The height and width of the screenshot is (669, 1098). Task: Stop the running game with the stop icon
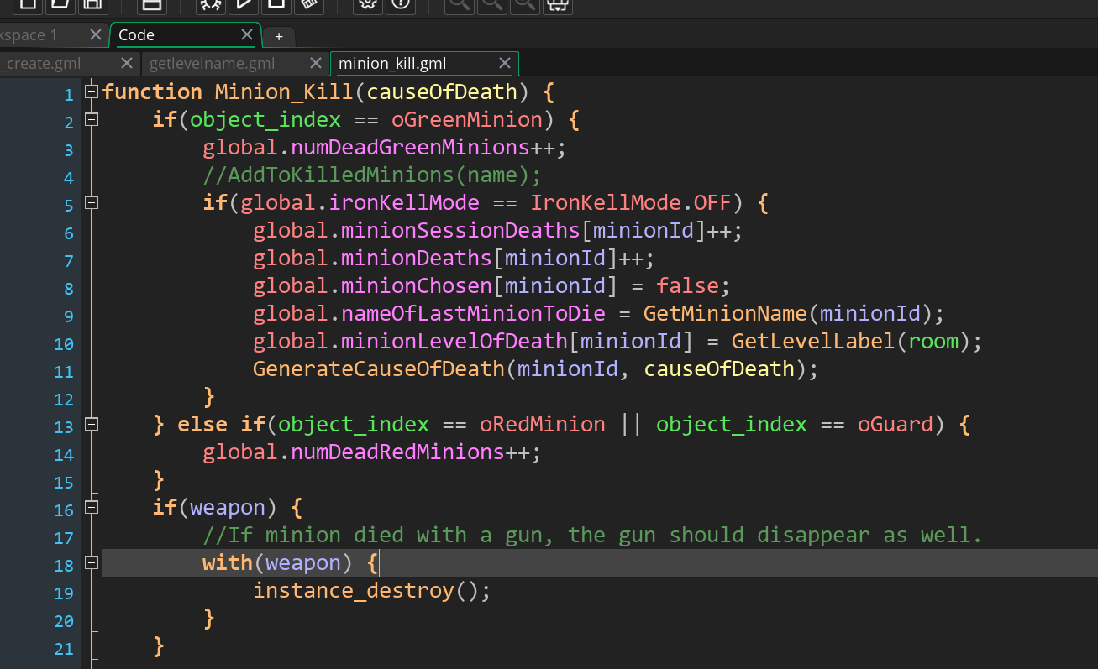click(x=276, y=3)
